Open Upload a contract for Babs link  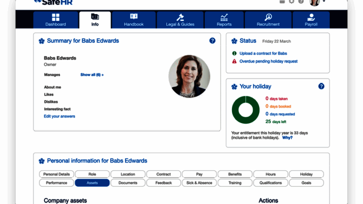coord(263,54)
